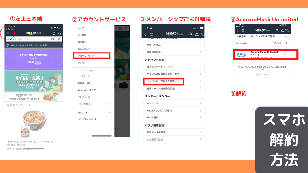This screenshot has width=308, height=173.
Task: Tap the search magnifier in step 4 screen
Action: (277, 30)
